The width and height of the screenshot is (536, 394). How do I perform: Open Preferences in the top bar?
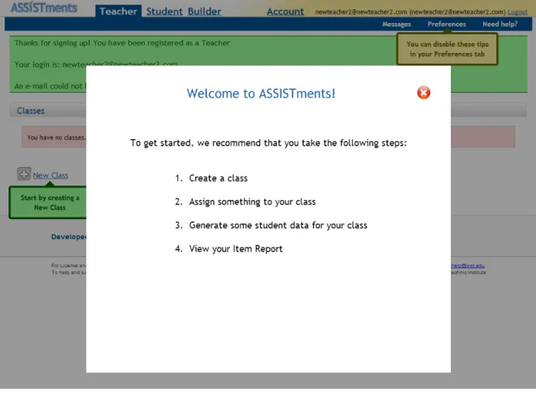click(446, 25)
